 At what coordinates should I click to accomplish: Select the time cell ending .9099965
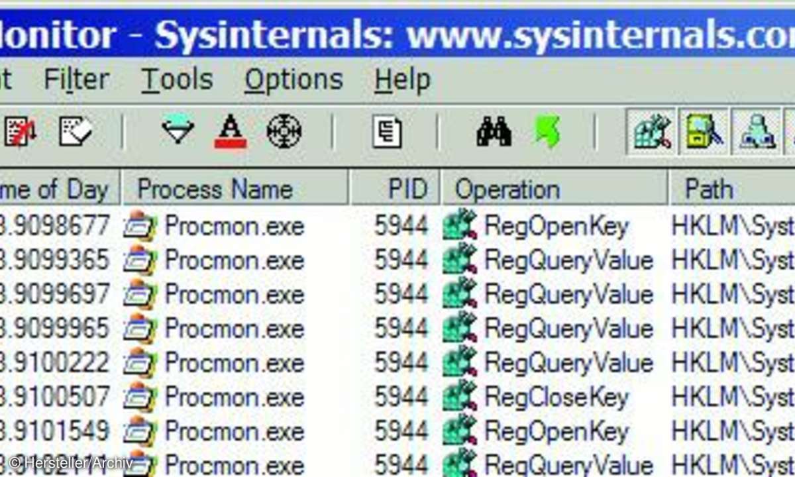point(55,329)
